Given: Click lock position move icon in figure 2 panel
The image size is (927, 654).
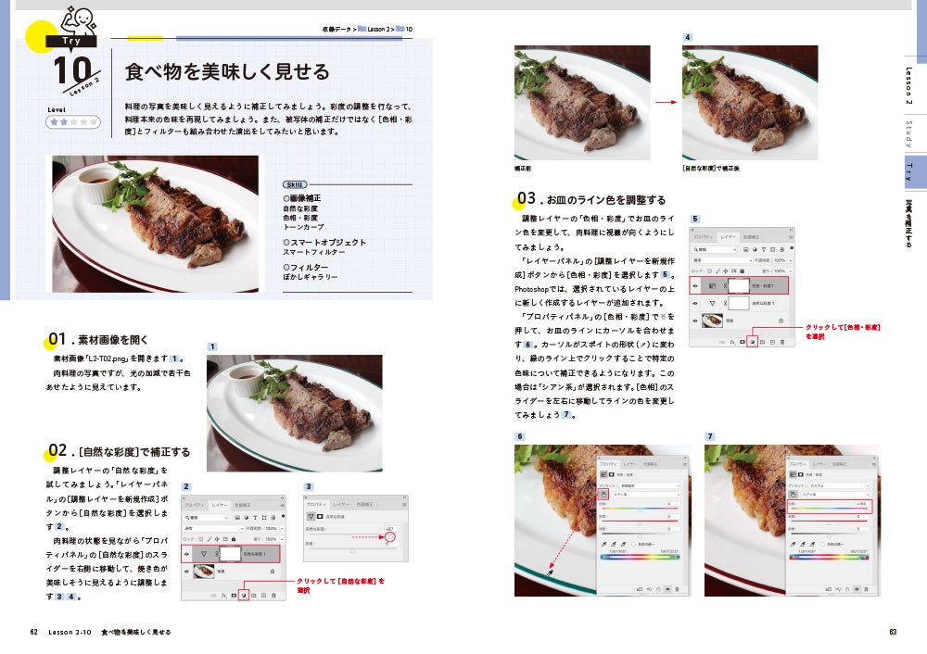Looking at the screenshot, I should point(217,539).
